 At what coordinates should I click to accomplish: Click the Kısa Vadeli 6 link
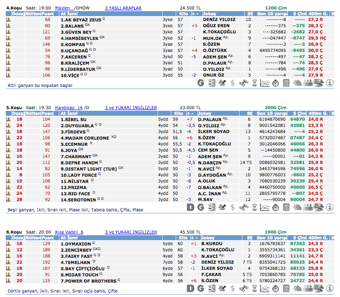pos(69,232)
